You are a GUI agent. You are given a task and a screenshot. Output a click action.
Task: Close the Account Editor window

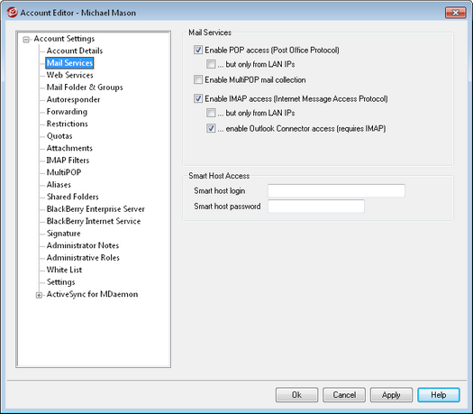click(x=455, y=13)
